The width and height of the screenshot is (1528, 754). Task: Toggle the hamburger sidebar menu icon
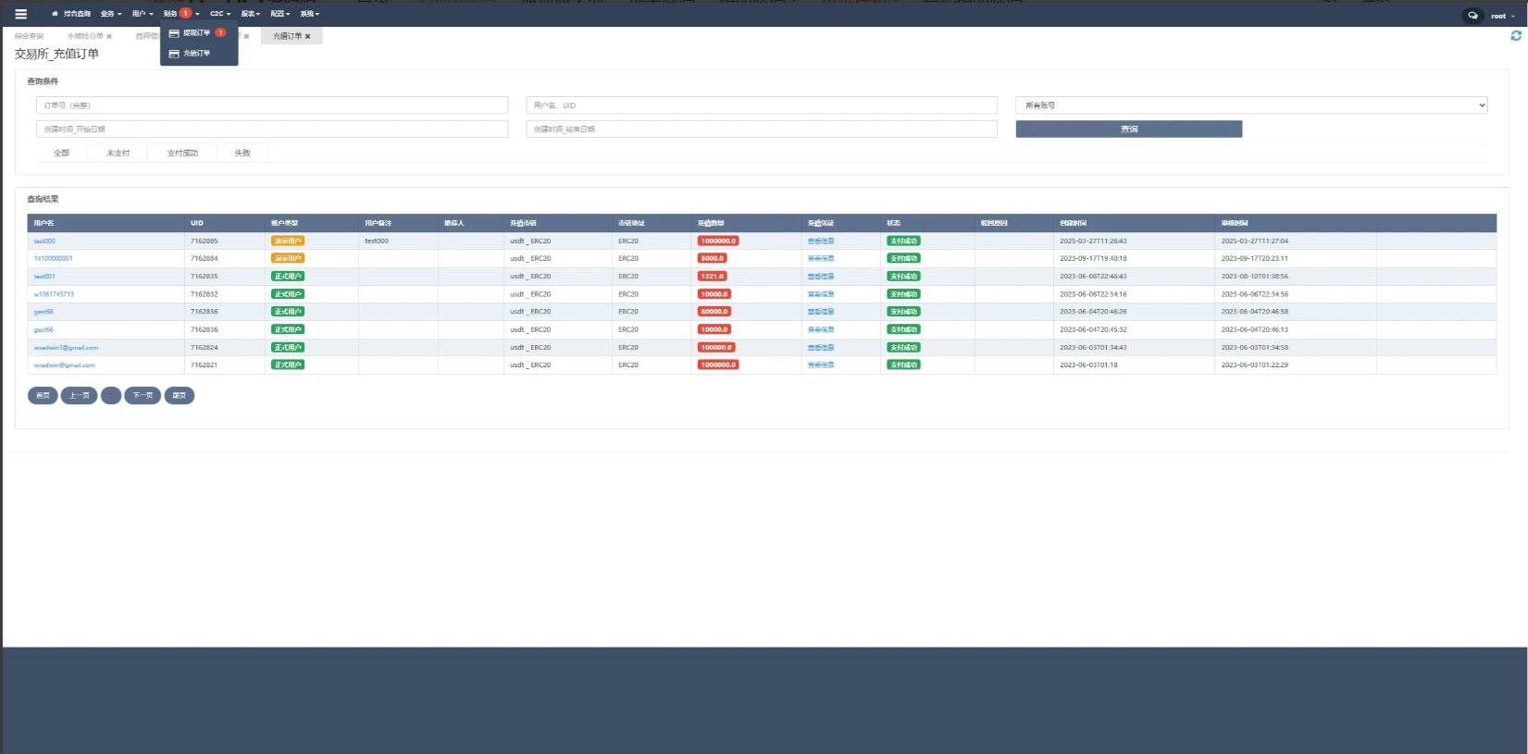(20, 14)
